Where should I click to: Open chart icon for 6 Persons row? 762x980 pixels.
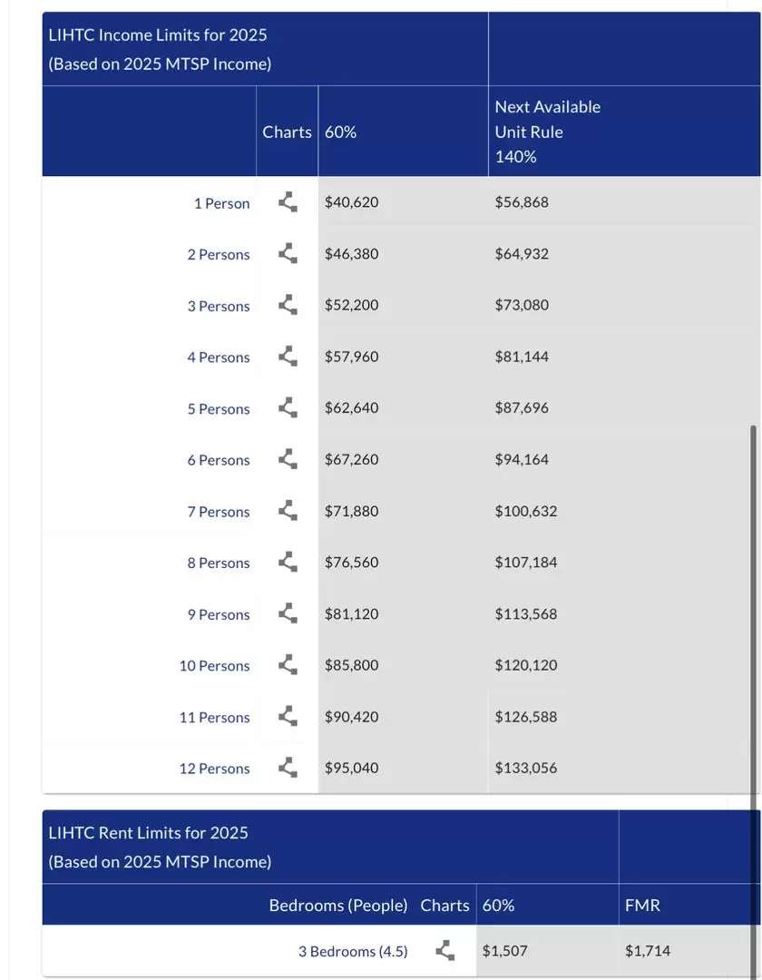point(288,459)
